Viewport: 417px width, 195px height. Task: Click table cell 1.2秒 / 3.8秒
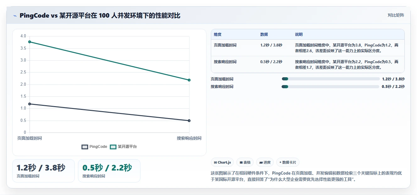click(x=271, y=45)
